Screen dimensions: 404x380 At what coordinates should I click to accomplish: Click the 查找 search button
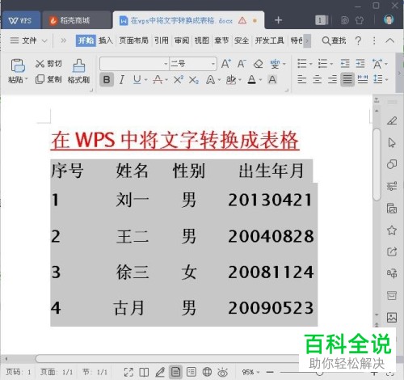334,40
